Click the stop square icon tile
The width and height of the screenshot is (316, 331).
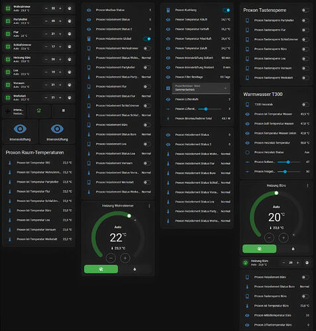[64, 111]
